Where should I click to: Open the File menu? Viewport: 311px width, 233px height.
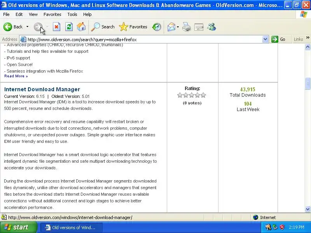(x=6, y=14)
